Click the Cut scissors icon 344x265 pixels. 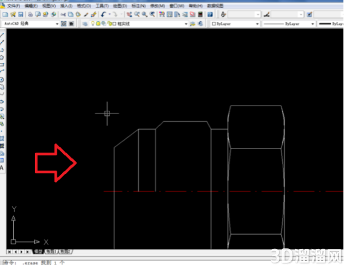tap(63, 15)
